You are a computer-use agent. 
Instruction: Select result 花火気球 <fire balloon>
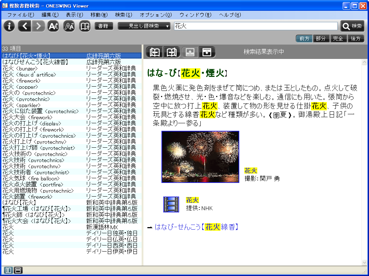click(x=72, y=178)
